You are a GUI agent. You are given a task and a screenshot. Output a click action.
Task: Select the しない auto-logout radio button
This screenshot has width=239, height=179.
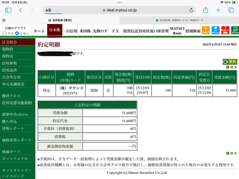17,33
